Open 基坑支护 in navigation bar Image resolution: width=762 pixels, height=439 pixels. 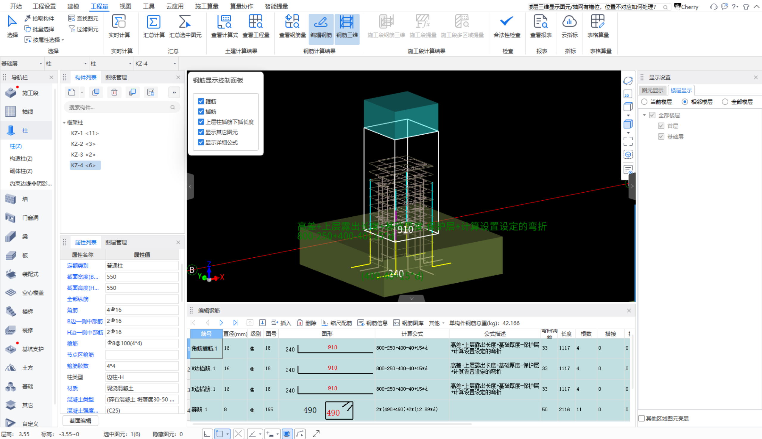click(x=27, y=349)
